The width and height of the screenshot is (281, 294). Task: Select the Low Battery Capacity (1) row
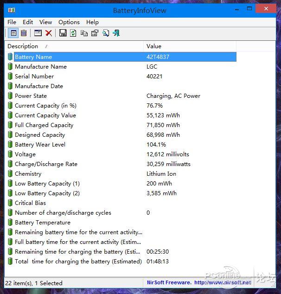pos(122,183)
